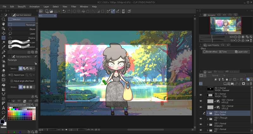Show the MASK - Faceset layer
Screen dimensions: 253x134
click(x=201, y=89)
